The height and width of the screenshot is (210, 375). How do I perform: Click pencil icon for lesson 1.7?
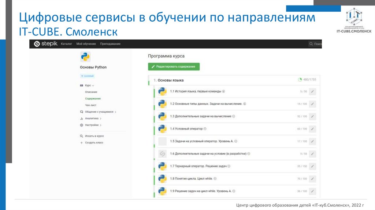[312, 166]
